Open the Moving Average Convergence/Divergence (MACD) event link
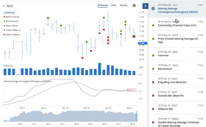The image size is (206, 127). 178,10
